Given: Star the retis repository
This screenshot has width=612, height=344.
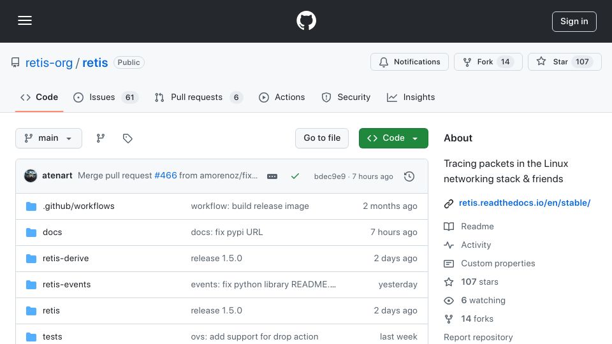Looking at the screenshot, I should coord(564,62).
